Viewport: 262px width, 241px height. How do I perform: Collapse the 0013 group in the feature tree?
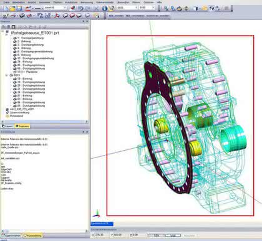(7, 75)
